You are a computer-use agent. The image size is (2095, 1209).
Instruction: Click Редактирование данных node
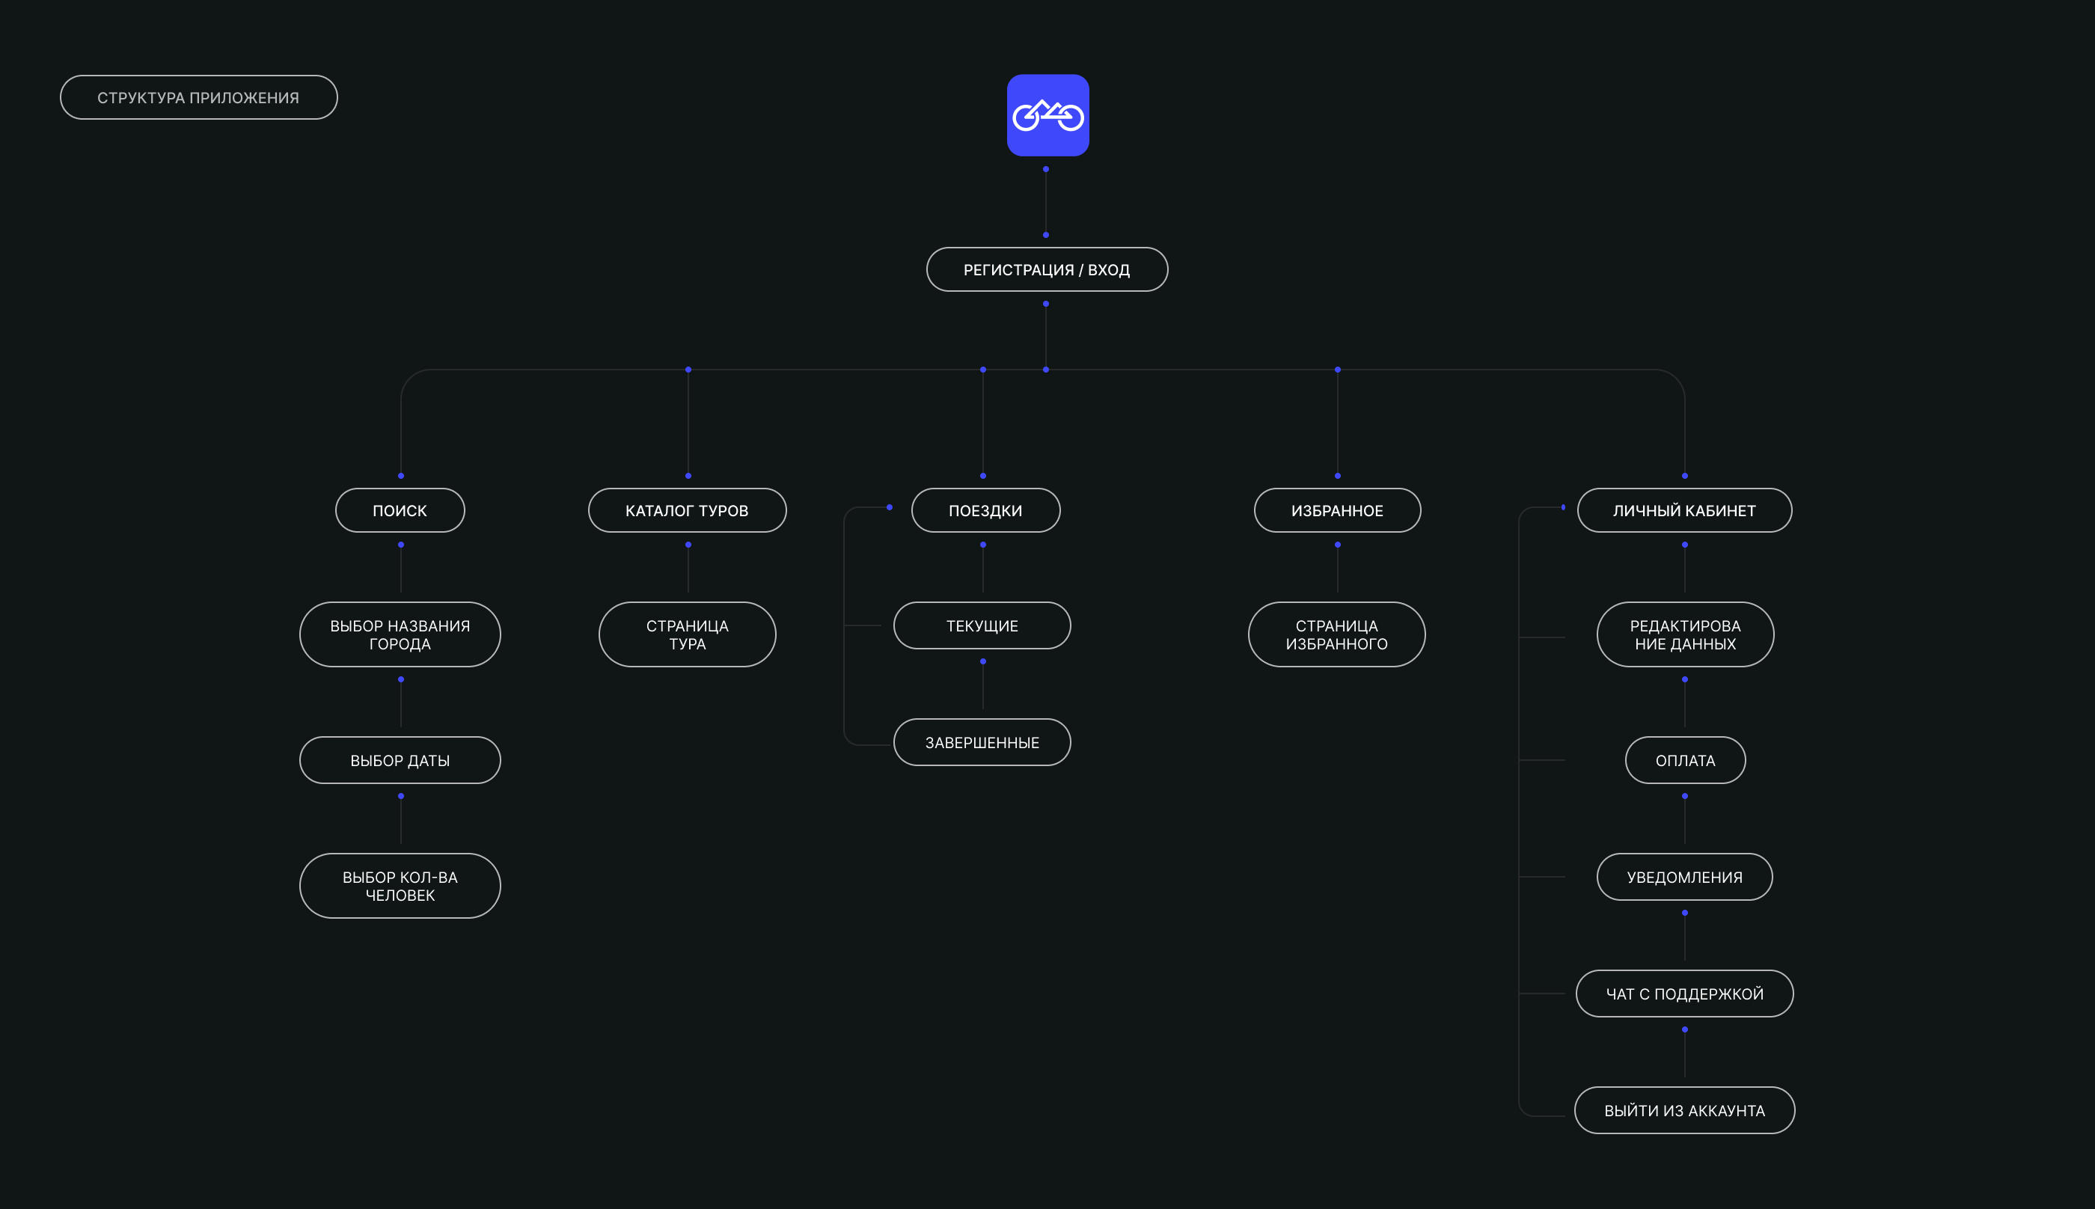point(1685,634)
